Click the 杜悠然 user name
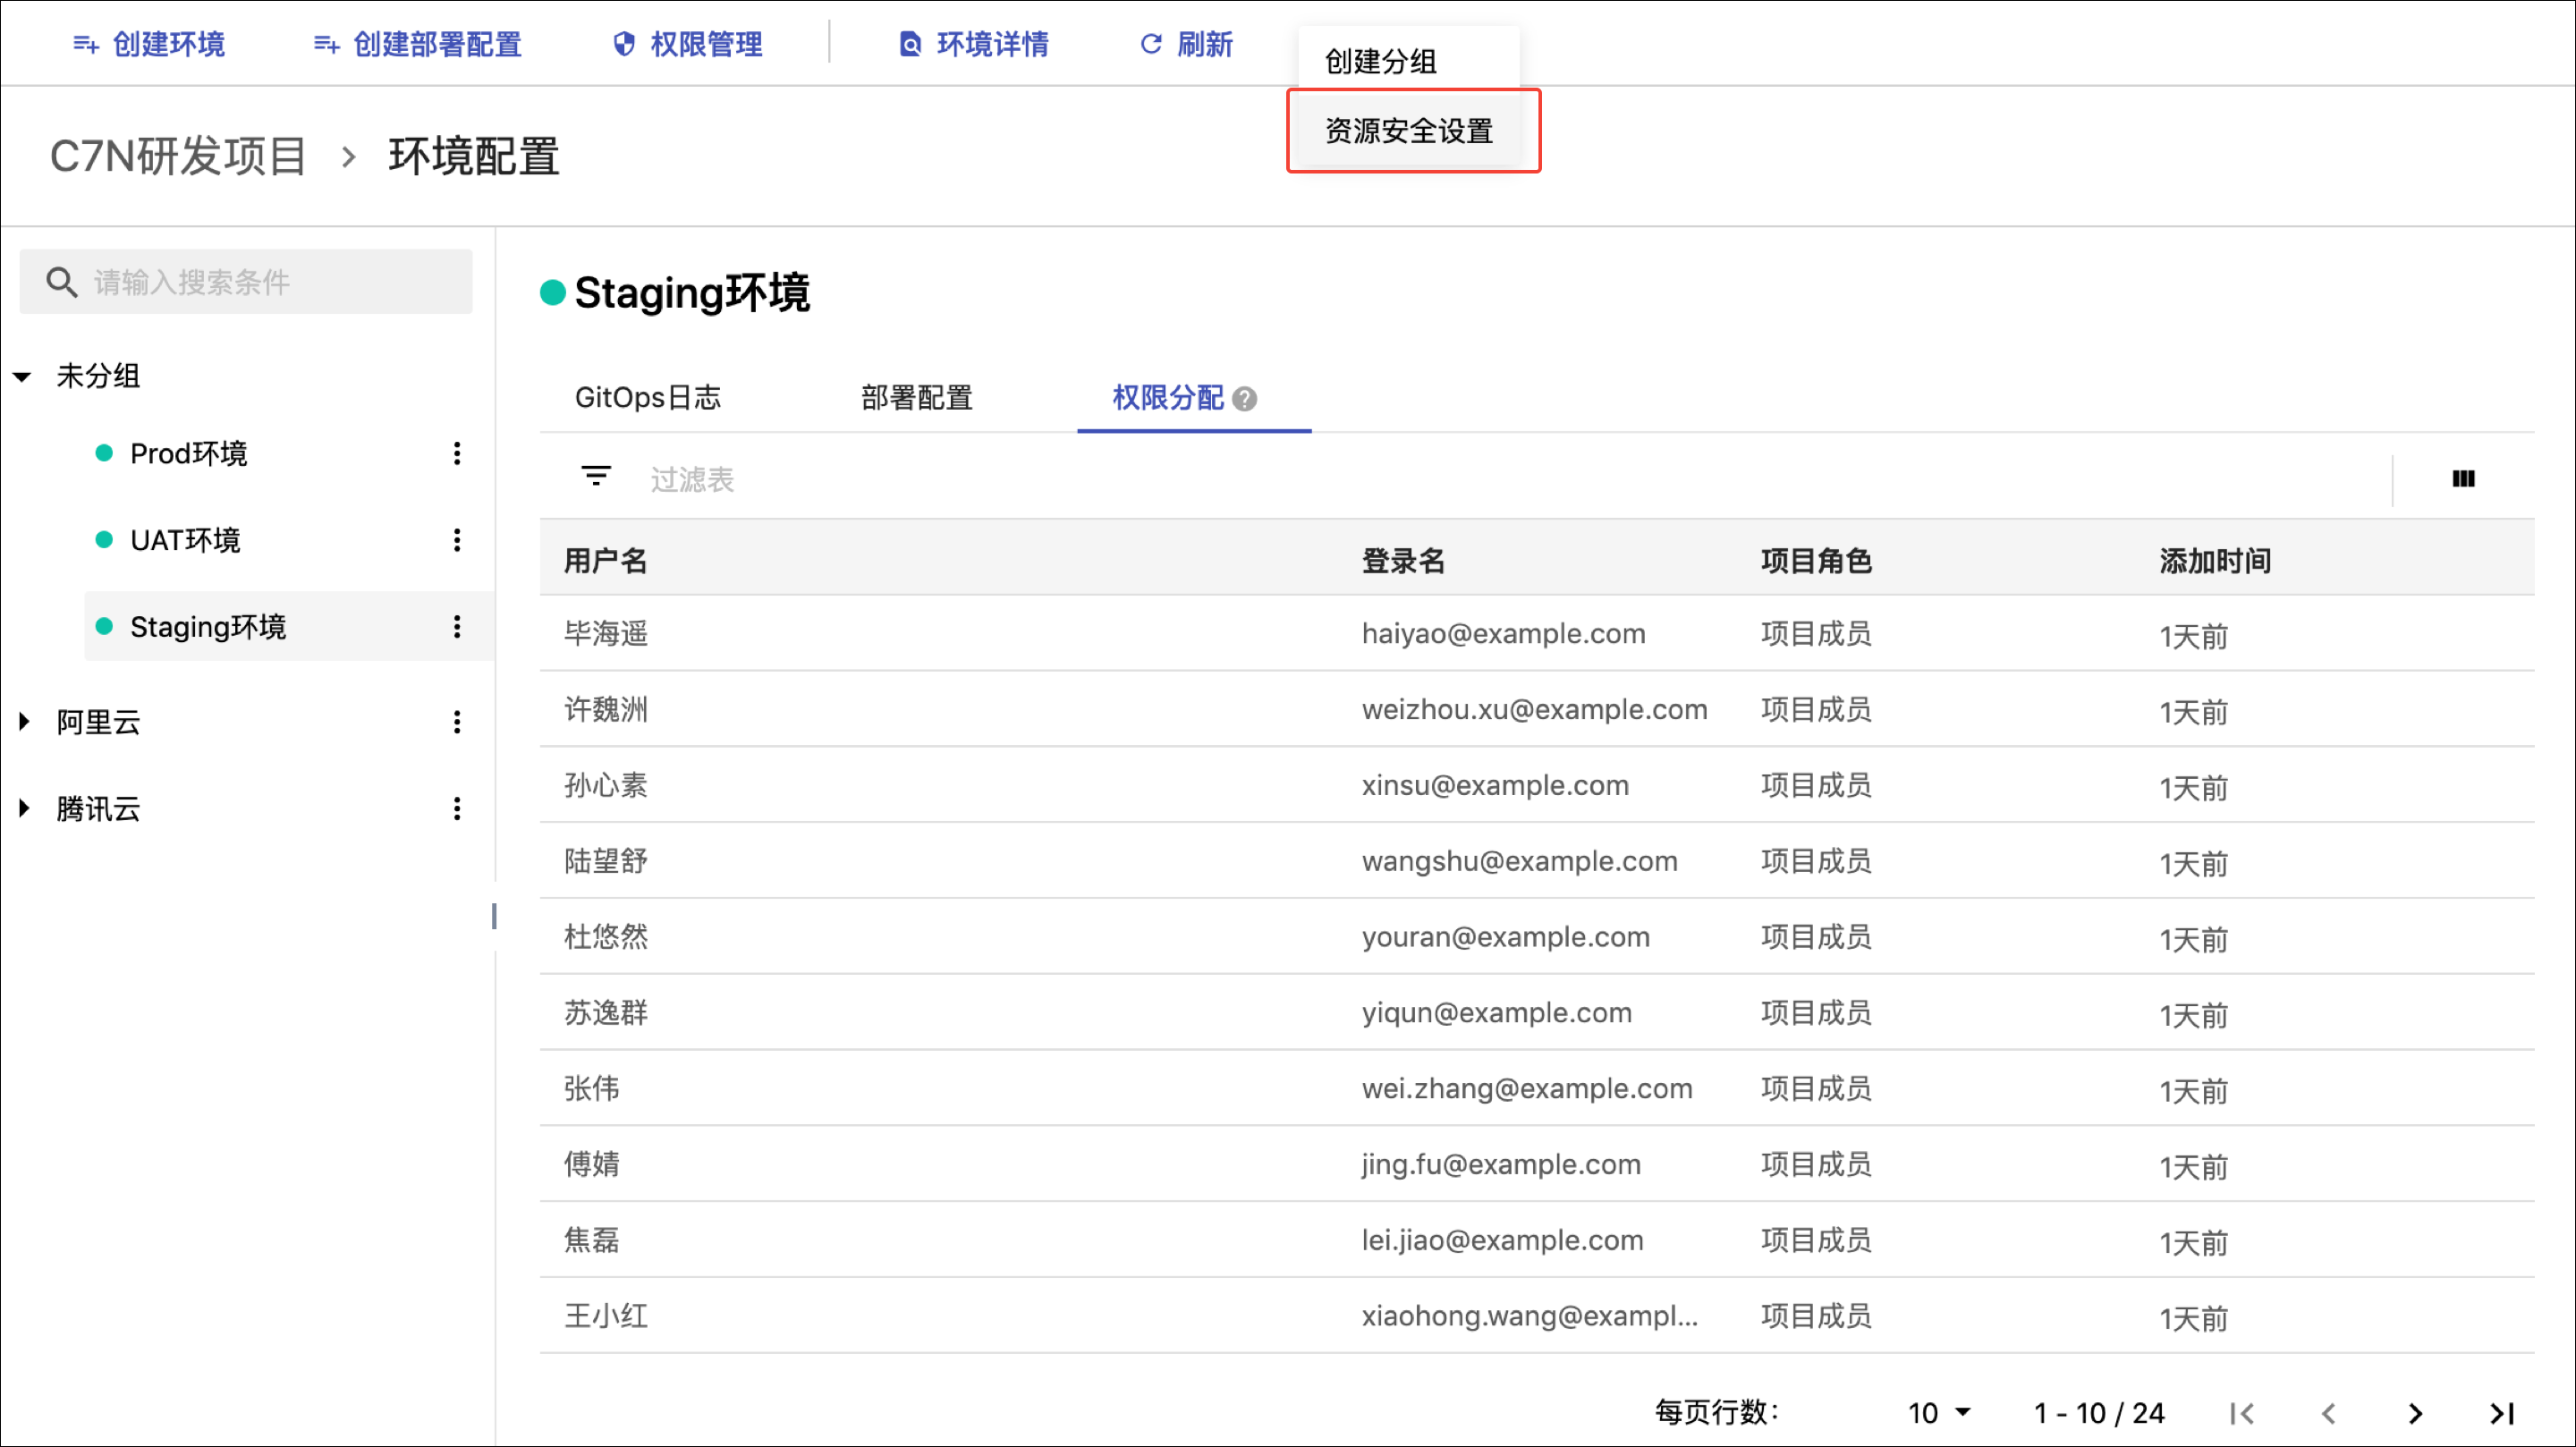Viewport: 2576px width, 1447px height. pyautogui.click(x=606, y=938)
